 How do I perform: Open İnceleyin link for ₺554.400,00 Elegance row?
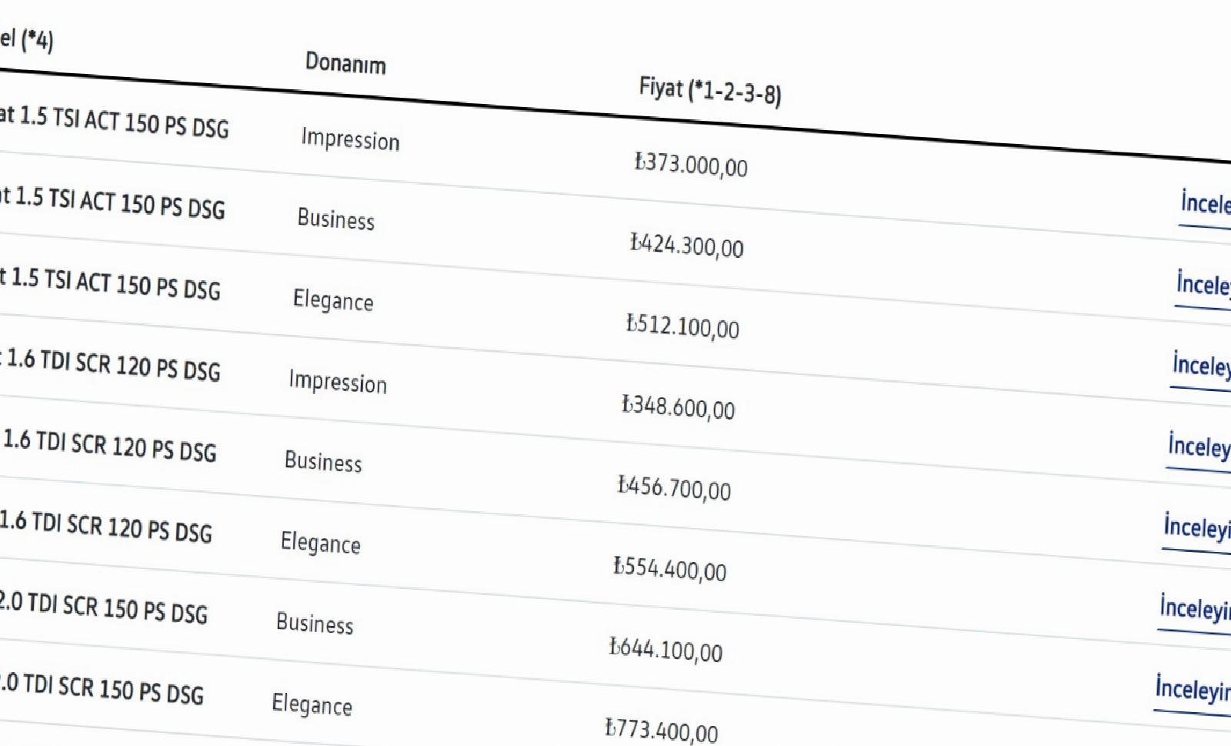[1196, 608]
